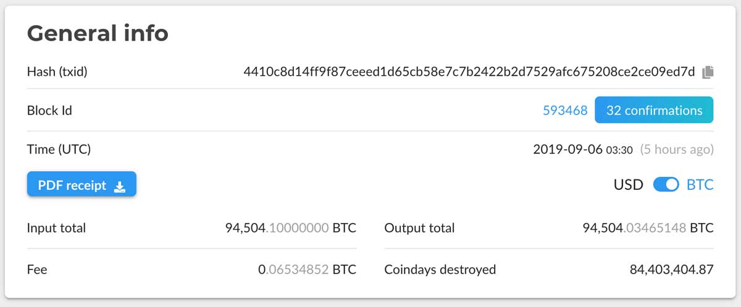
Task: Copy the transaction hash with the copy icon
Action: click(x=708, y=72)
